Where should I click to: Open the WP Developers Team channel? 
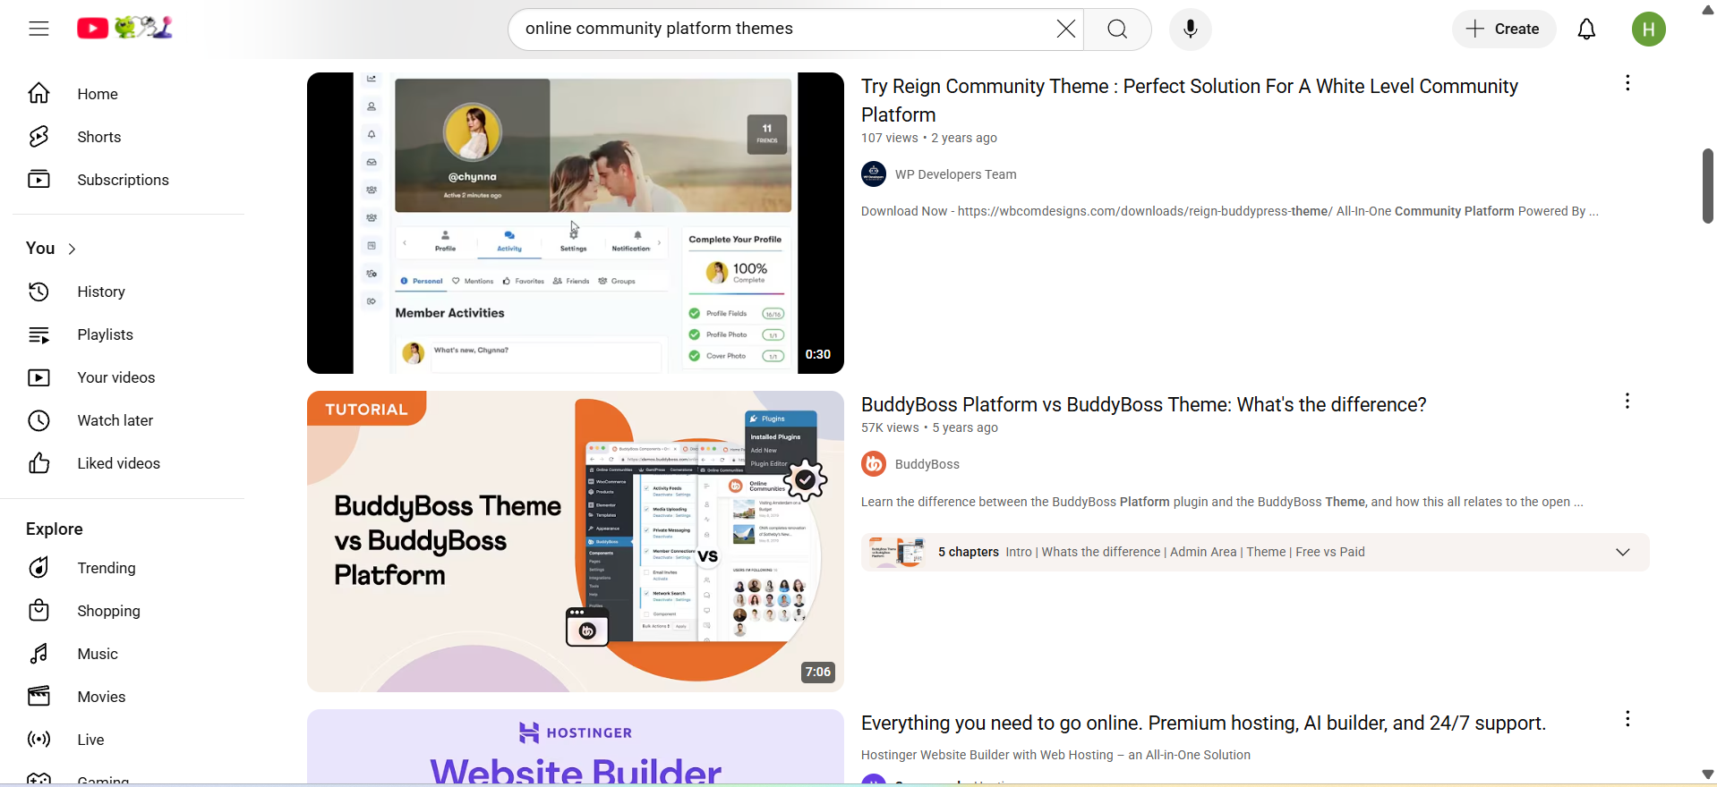(955, 174)
